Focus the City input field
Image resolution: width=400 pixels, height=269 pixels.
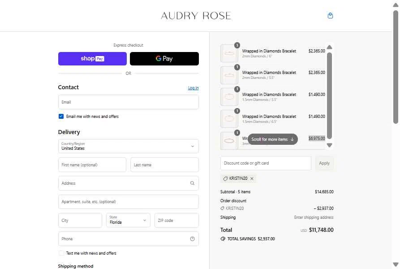pos(80,220)
